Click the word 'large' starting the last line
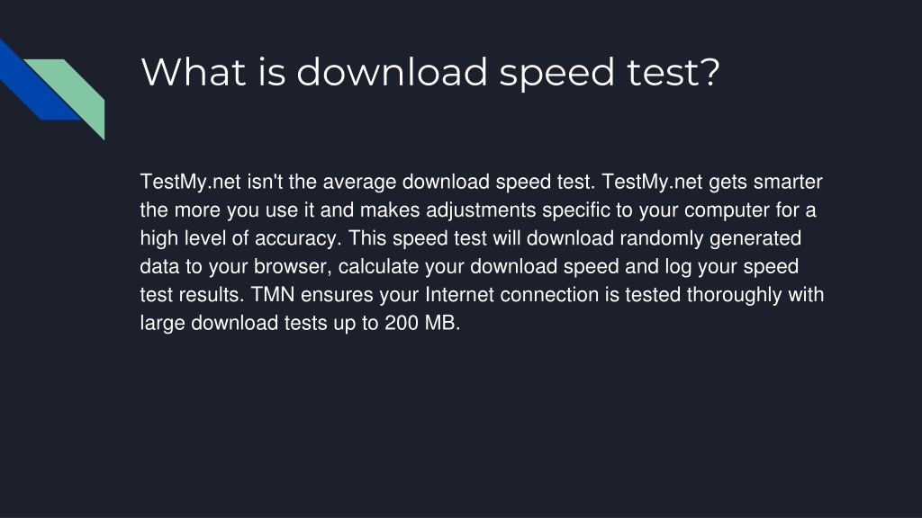Viewport: 922px width, 518px height. [163, 323]
